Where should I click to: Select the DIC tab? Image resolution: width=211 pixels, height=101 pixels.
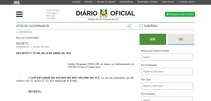click(181, 39)
